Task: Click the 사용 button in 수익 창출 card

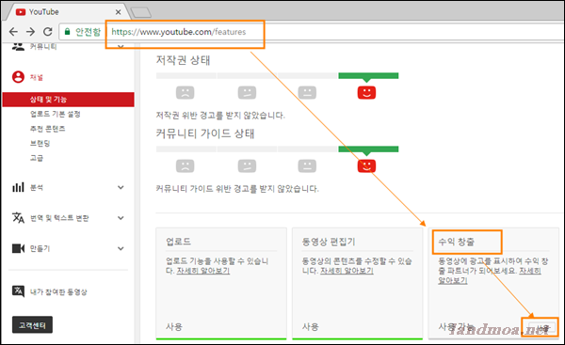Action: pyautogui.click(x=541, y=328)
